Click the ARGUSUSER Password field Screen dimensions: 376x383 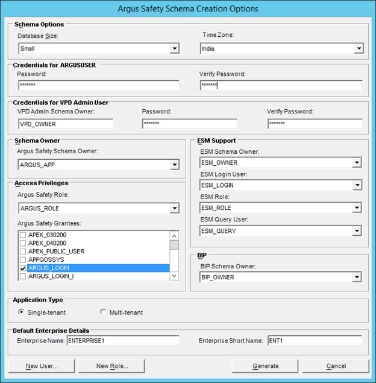[99, 85]
